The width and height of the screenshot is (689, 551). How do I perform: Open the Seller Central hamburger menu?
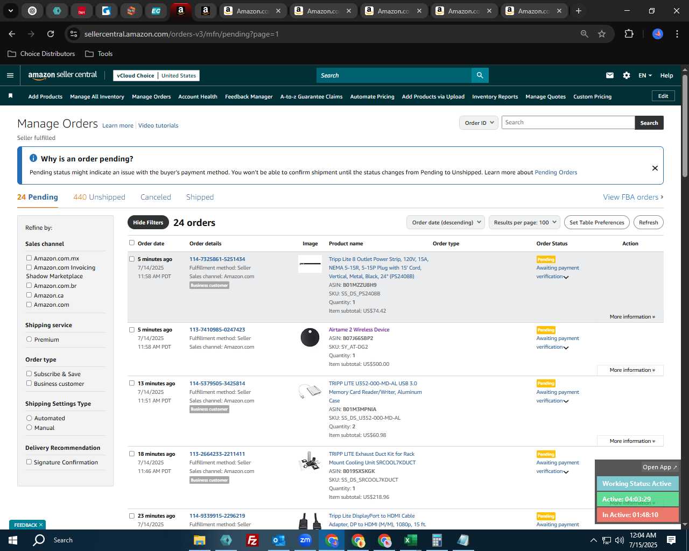pyautogui.click(x=10, y=75)
